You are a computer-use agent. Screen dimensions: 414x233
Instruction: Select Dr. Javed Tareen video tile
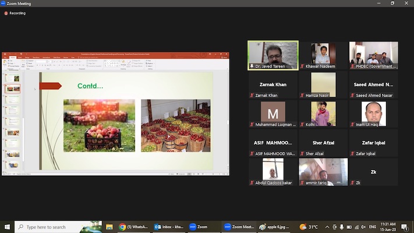point(273,55)
